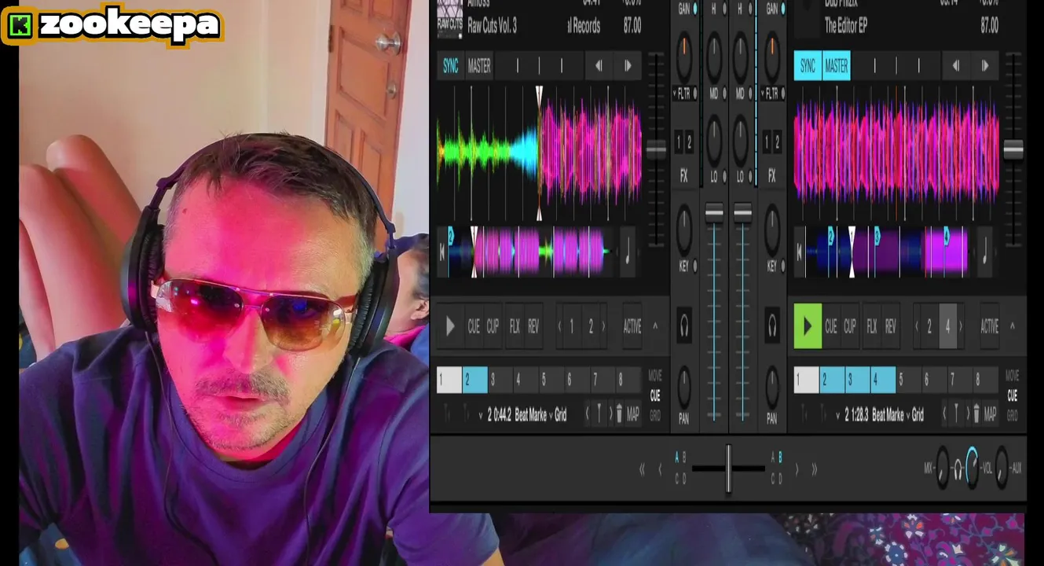Go to previous cue on right deck
This screenshot has height=566, width=1044.
(945, 413)
